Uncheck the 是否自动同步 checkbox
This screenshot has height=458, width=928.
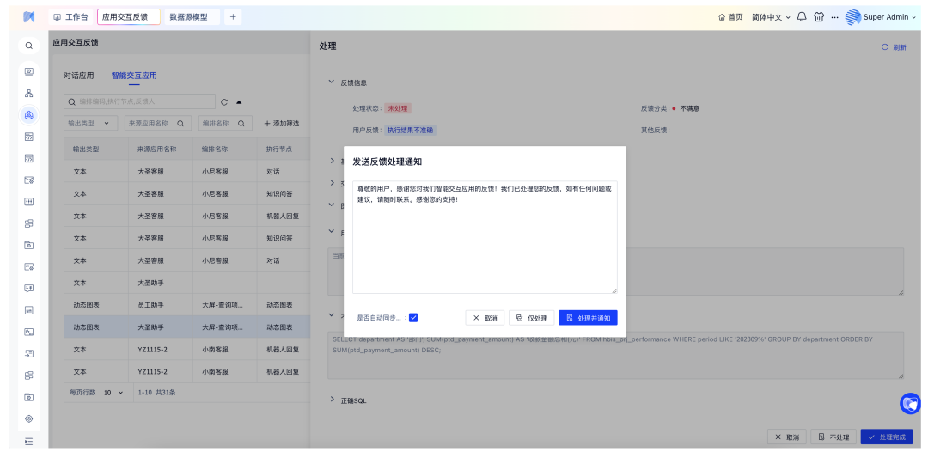(x=413, y=317)
